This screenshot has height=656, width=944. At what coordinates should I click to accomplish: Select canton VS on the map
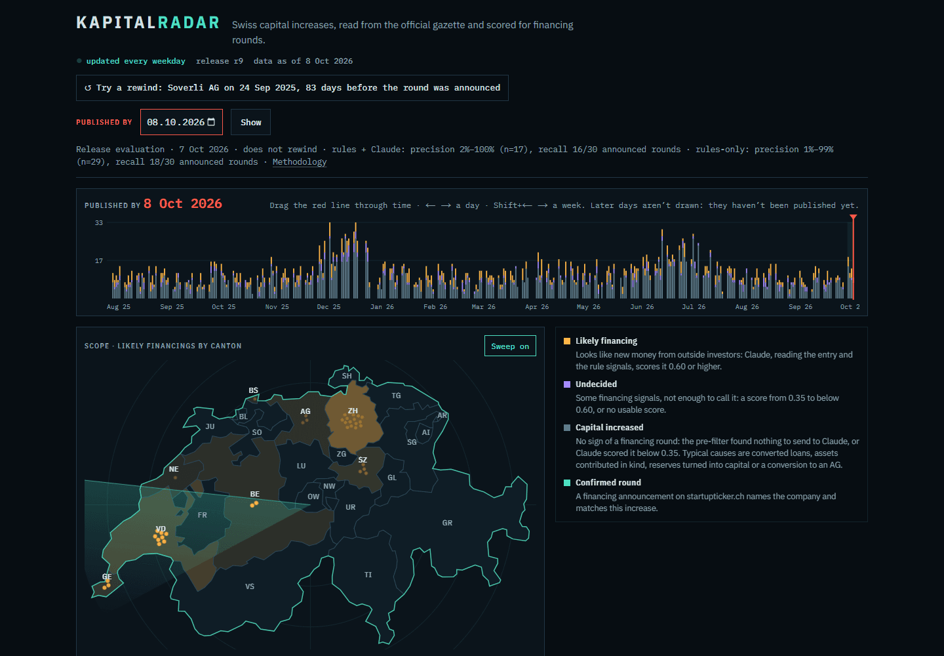click(250, 586)
